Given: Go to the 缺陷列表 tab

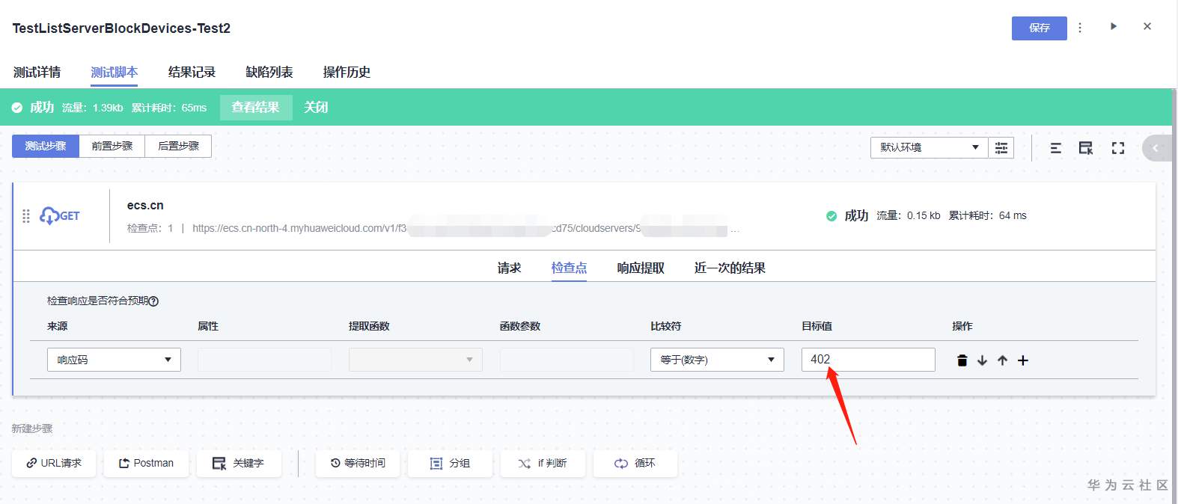Looking at the screenshot, I should pos(269,72).
